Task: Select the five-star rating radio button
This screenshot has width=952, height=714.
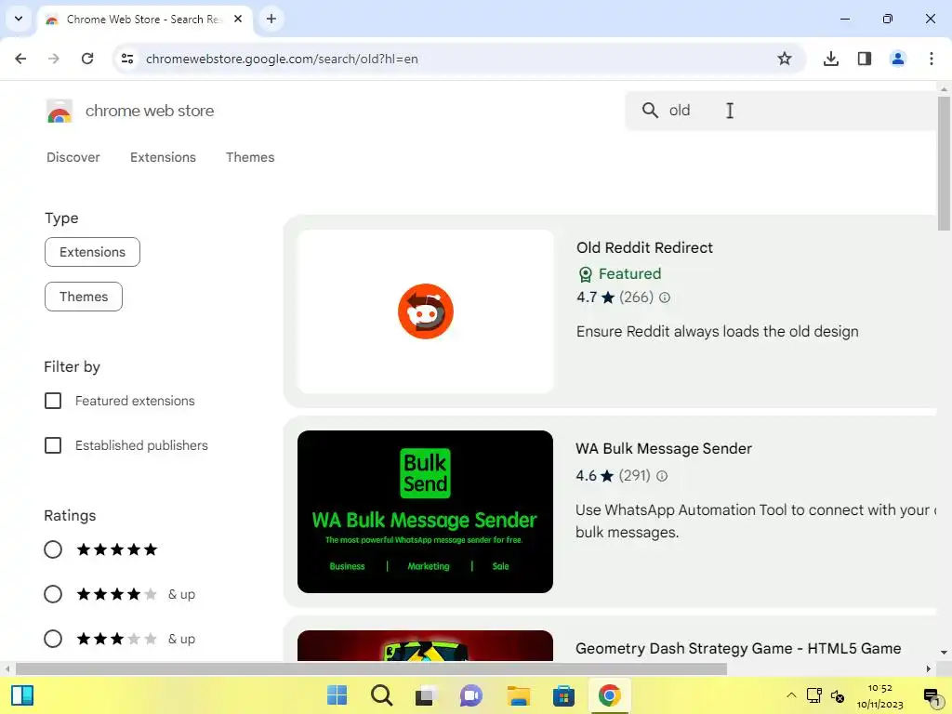Action: pos(53,550)
